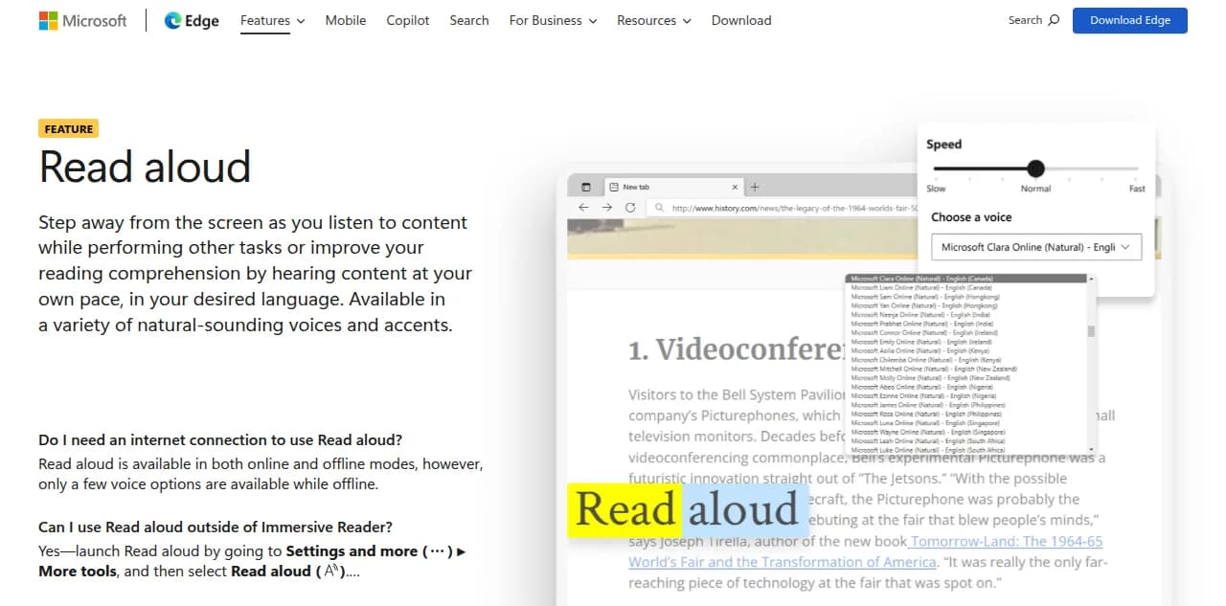The image size is (1226, 606).
Task: Click 'Do I need an internet connection' question
Action: tap(220, 440)
